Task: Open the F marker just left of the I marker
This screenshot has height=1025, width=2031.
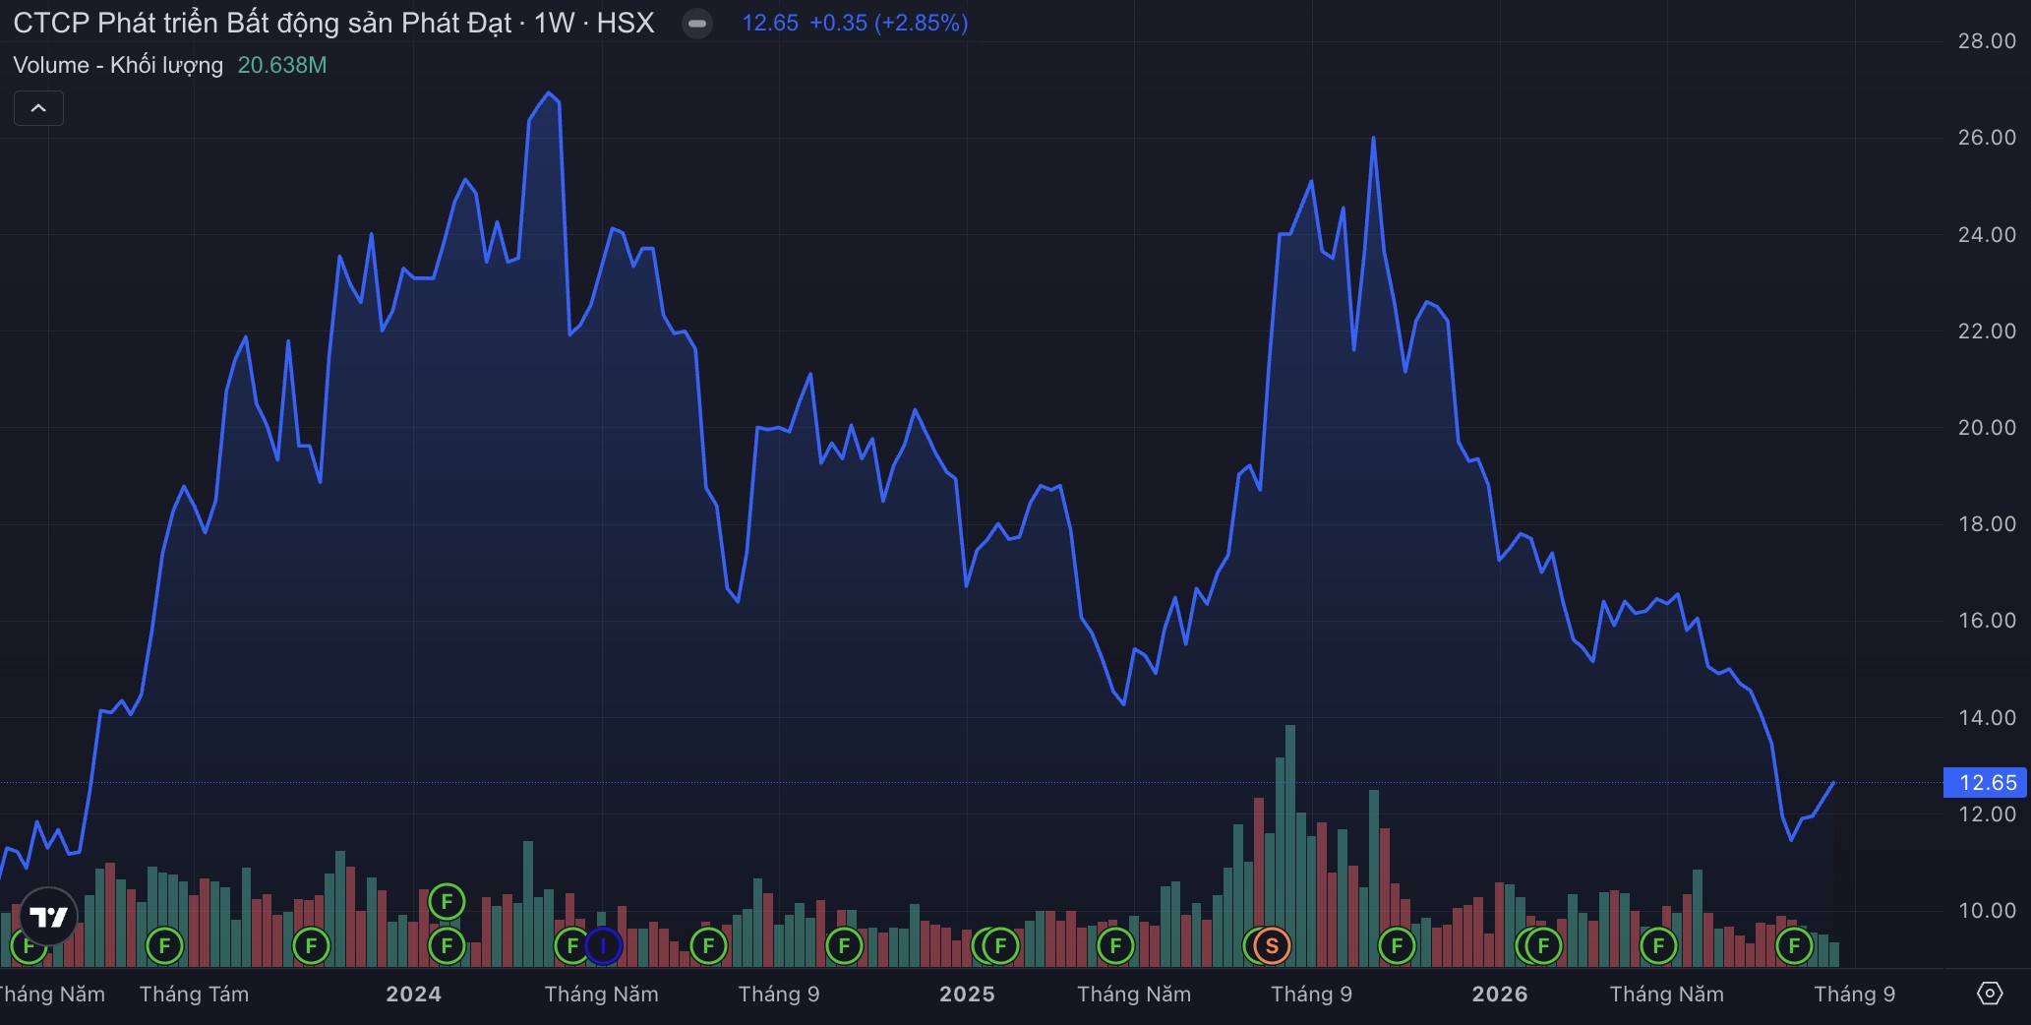Action: [570, 946]
